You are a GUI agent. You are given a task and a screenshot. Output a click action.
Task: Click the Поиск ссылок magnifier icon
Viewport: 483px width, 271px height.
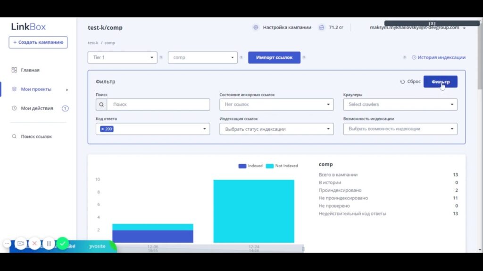(14, 136)
